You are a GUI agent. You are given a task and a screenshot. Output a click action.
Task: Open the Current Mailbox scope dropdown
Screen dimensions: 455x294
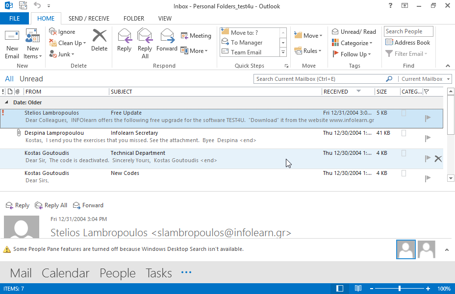tap(425, 79)
